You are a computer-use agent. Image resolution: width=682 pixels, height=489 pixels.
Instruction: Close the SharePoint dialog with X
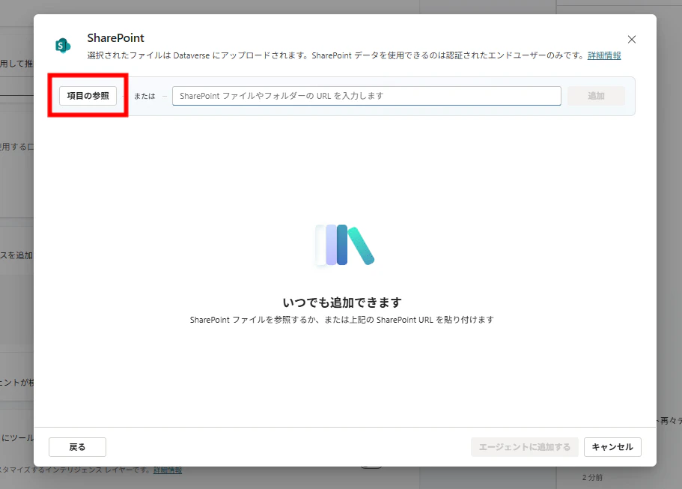tap(632, 40)
